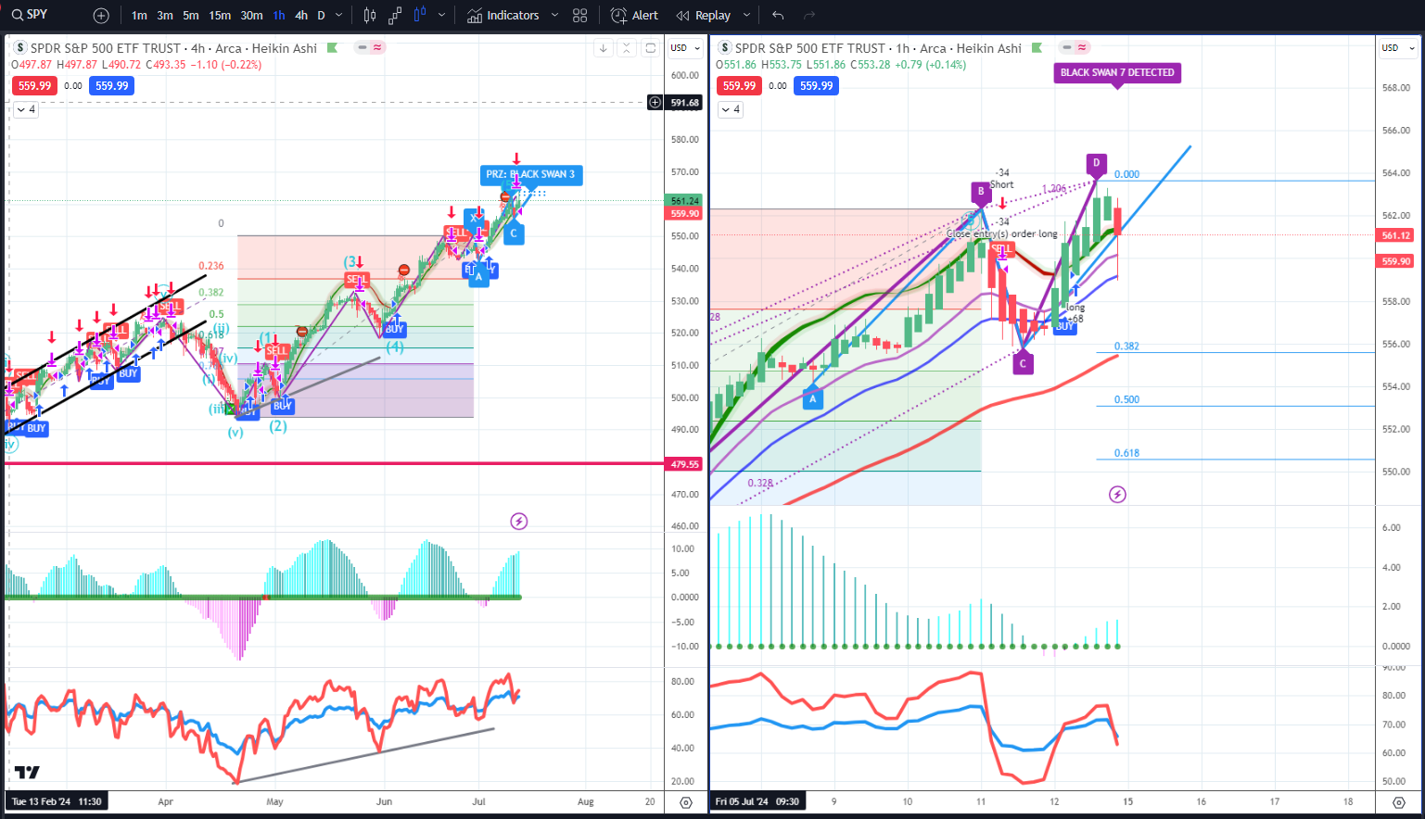The image size is (1425, 819).
Task: Select the Heikin Ashi candles style icon
Action: tap(420, 16)
